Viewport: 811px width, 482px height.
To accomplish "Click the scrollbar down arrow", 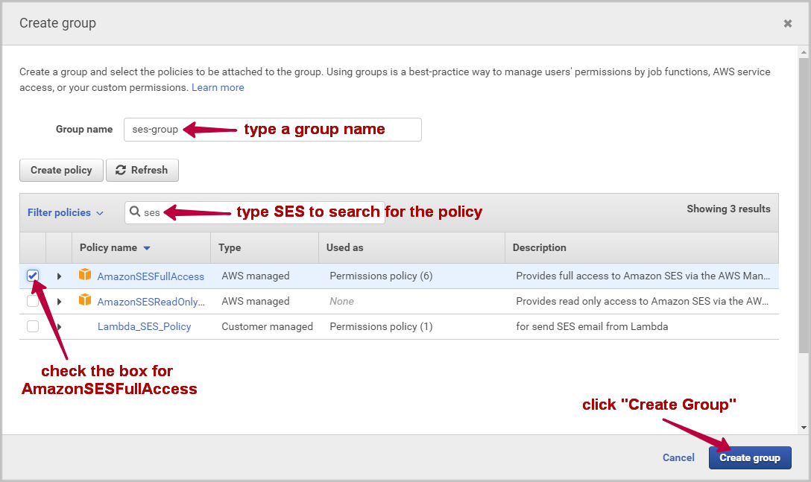I will 804,427.
